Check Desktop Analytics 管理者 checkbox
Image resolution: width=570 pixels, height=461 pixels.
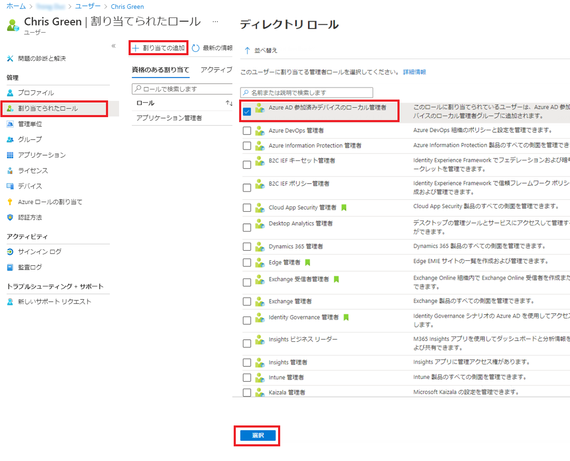(x=247, y=228)
